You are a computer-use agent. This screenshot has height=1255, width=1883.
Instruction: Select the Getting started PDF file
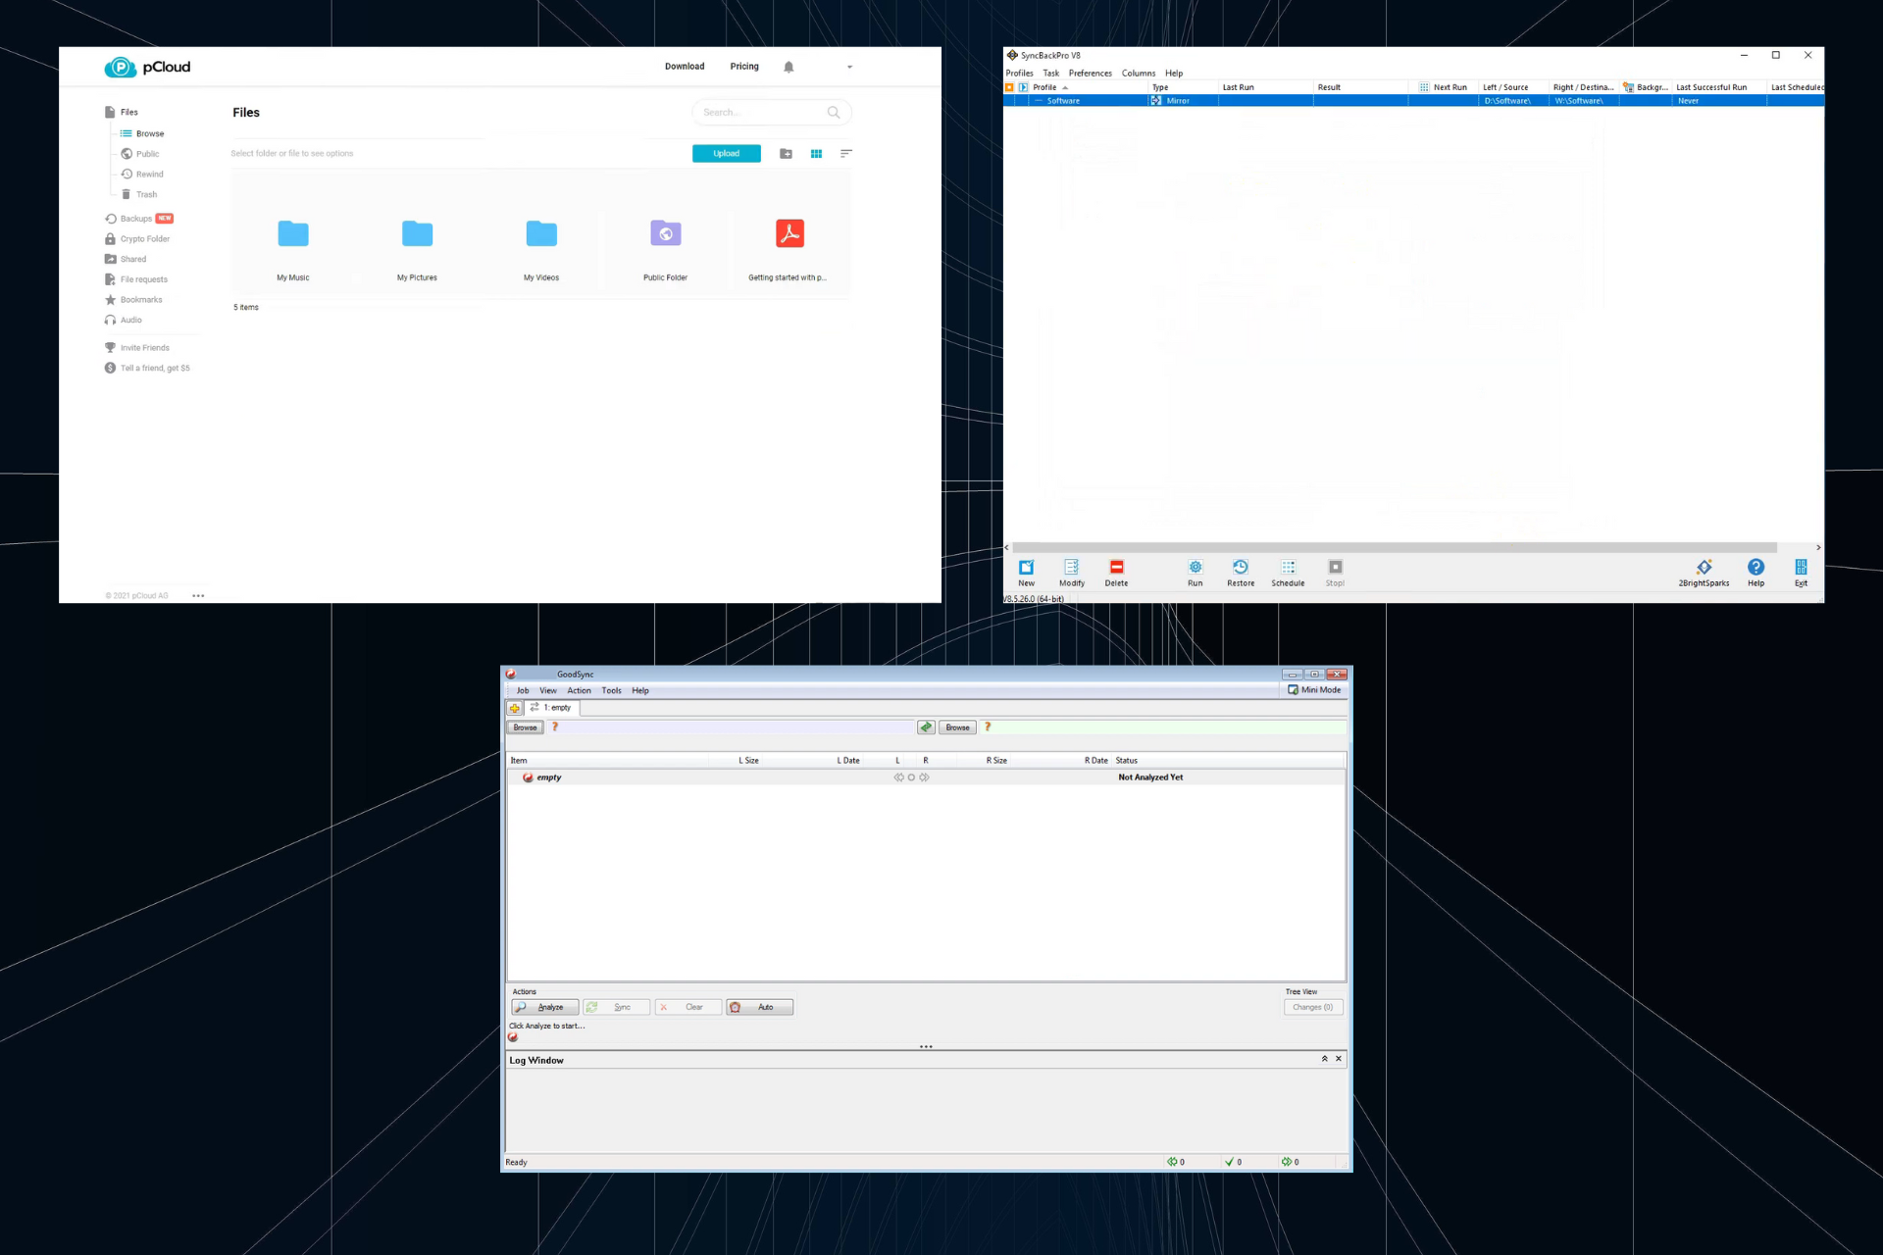(789, 233)
